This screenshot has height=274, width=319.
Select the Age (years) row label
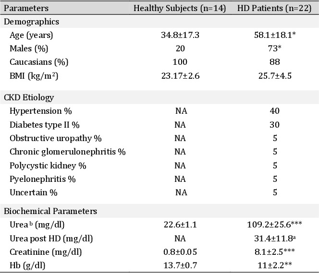tap(31, 35)
